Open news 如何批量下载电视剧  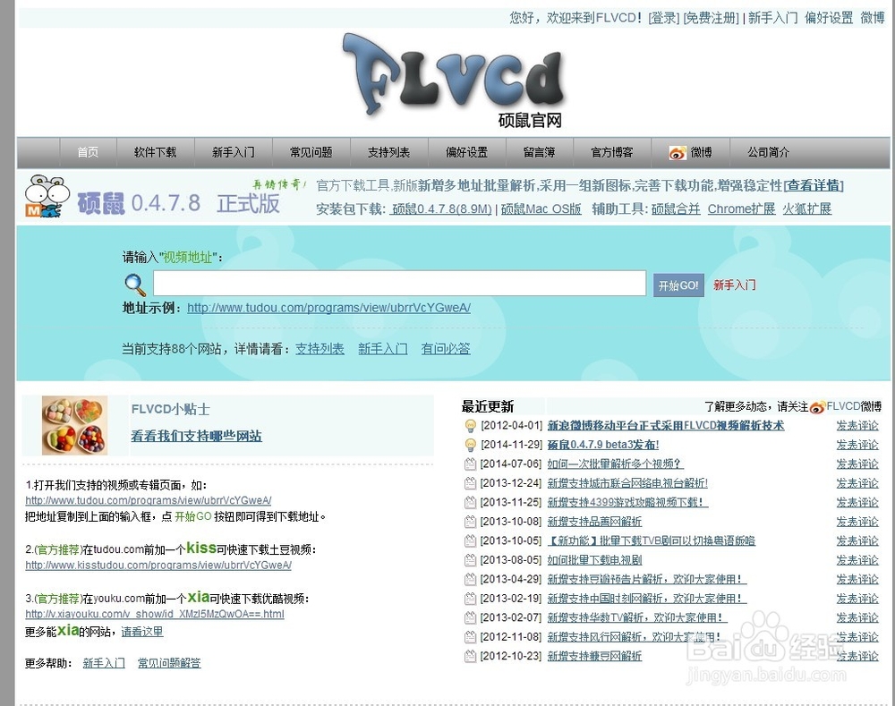[594, 560]
